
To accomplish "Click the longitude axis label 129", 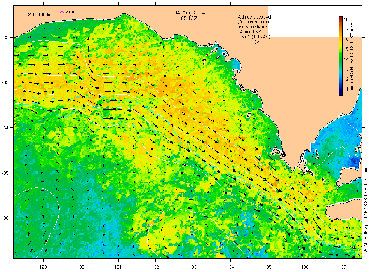I will click(43, 267).
